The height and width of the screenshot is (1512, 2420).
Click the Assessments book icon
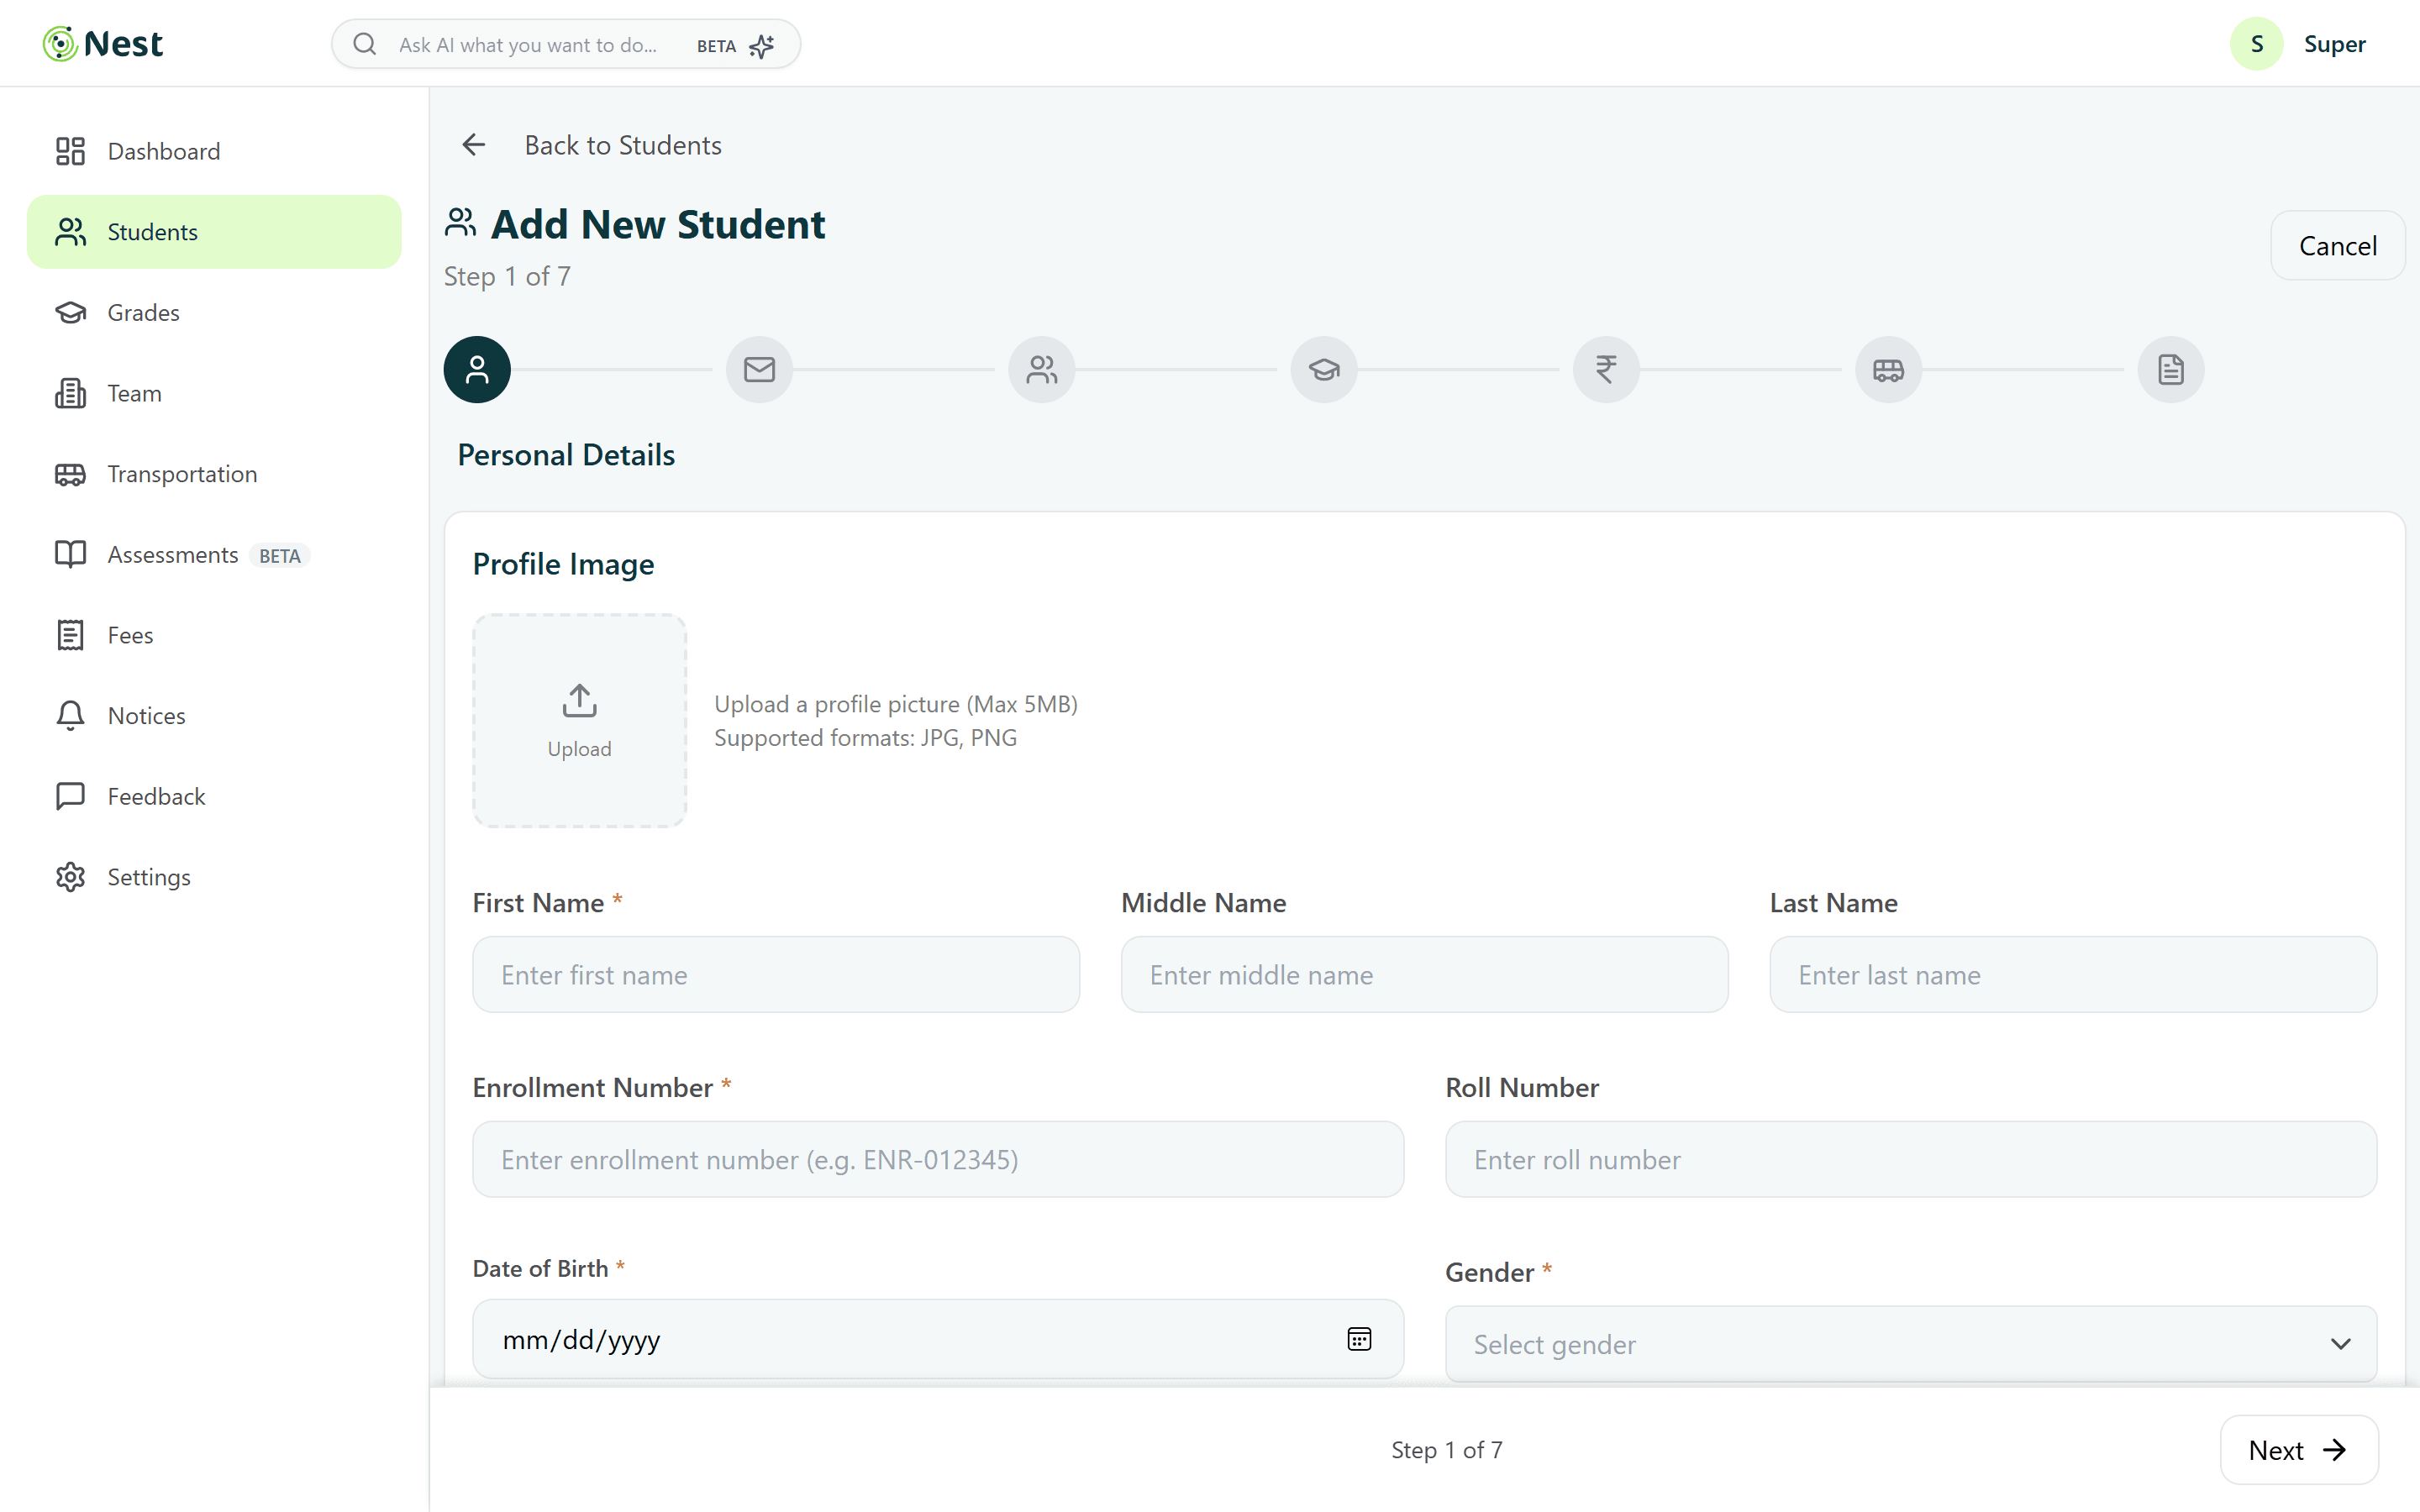point(70,554)
